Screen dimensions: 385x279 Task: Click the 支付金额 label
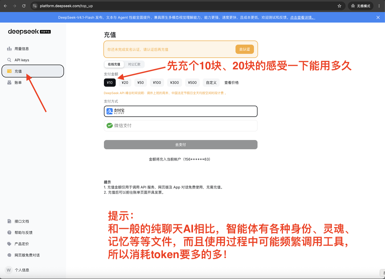point(111,74)
